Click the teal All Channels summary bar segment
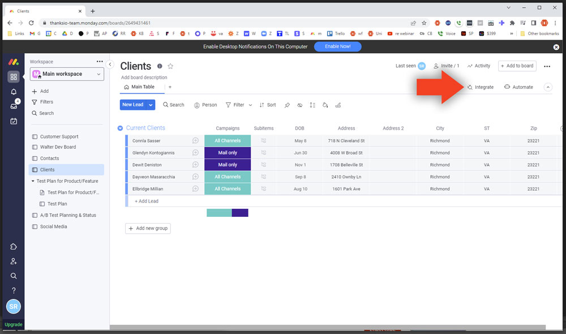Screen dimensions: 566x334 click(219, 213)
